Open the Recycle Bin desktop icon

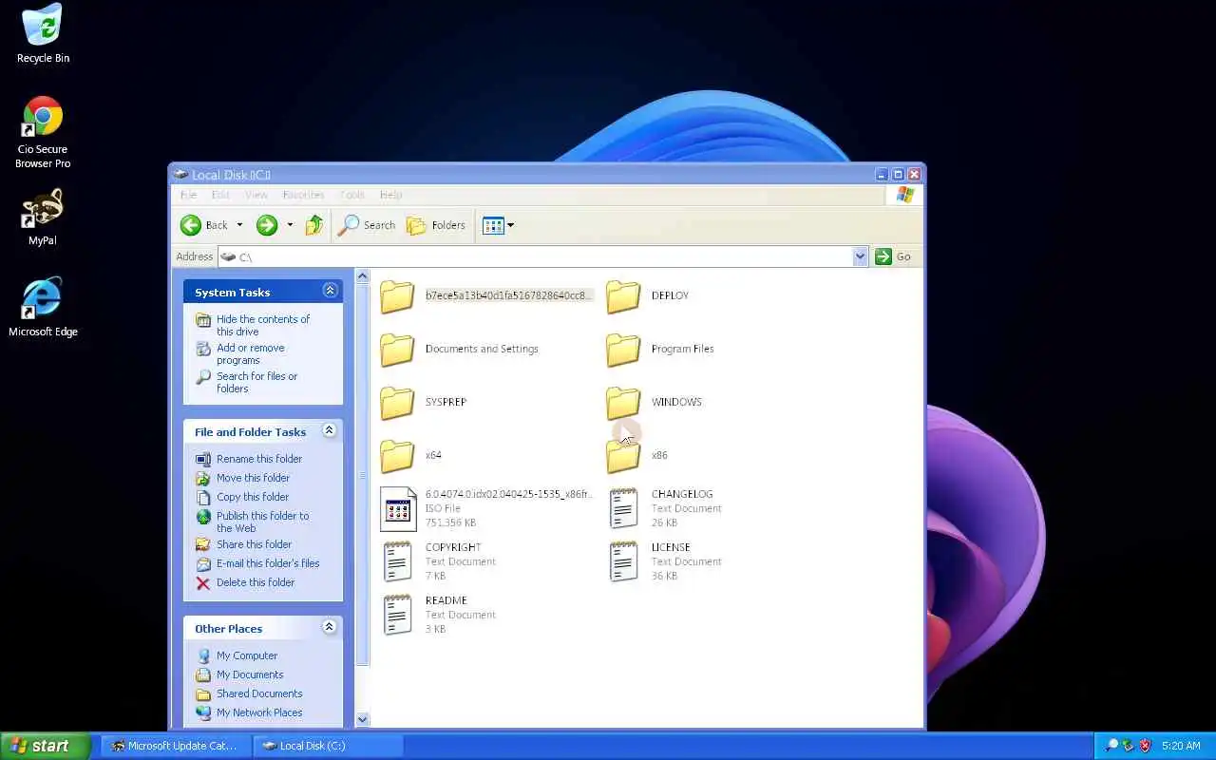point(43,34)
